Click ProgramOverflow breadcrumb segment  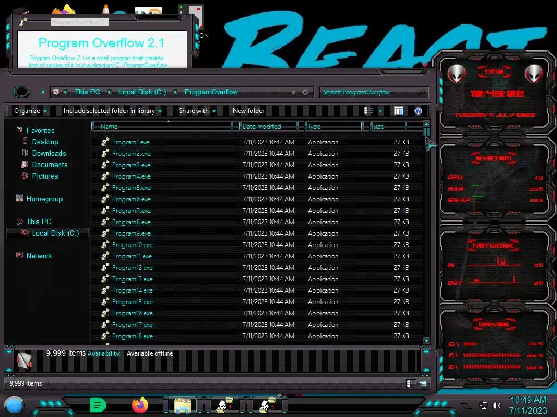coord(211,92)
